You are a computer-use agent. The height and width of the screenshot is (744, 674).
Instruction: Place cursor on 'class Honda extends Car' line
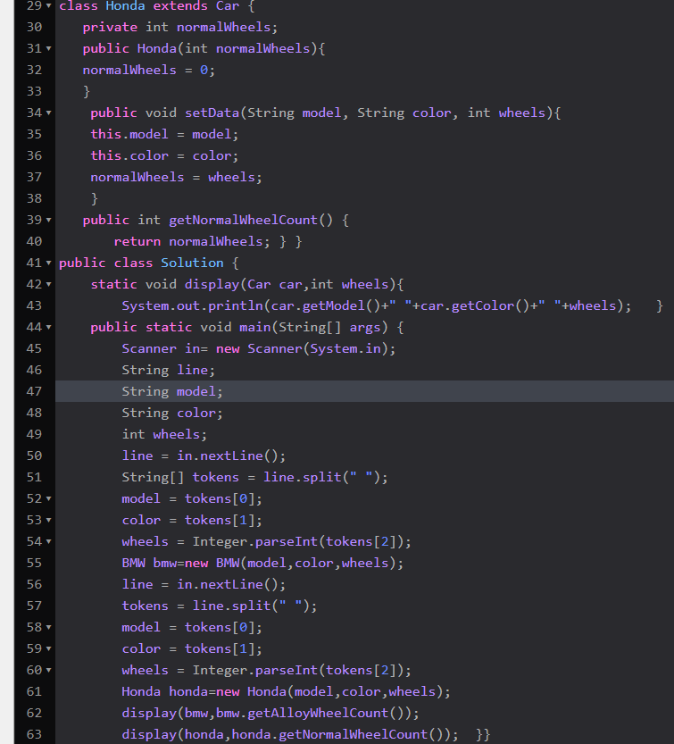click(x=157, y=5)
